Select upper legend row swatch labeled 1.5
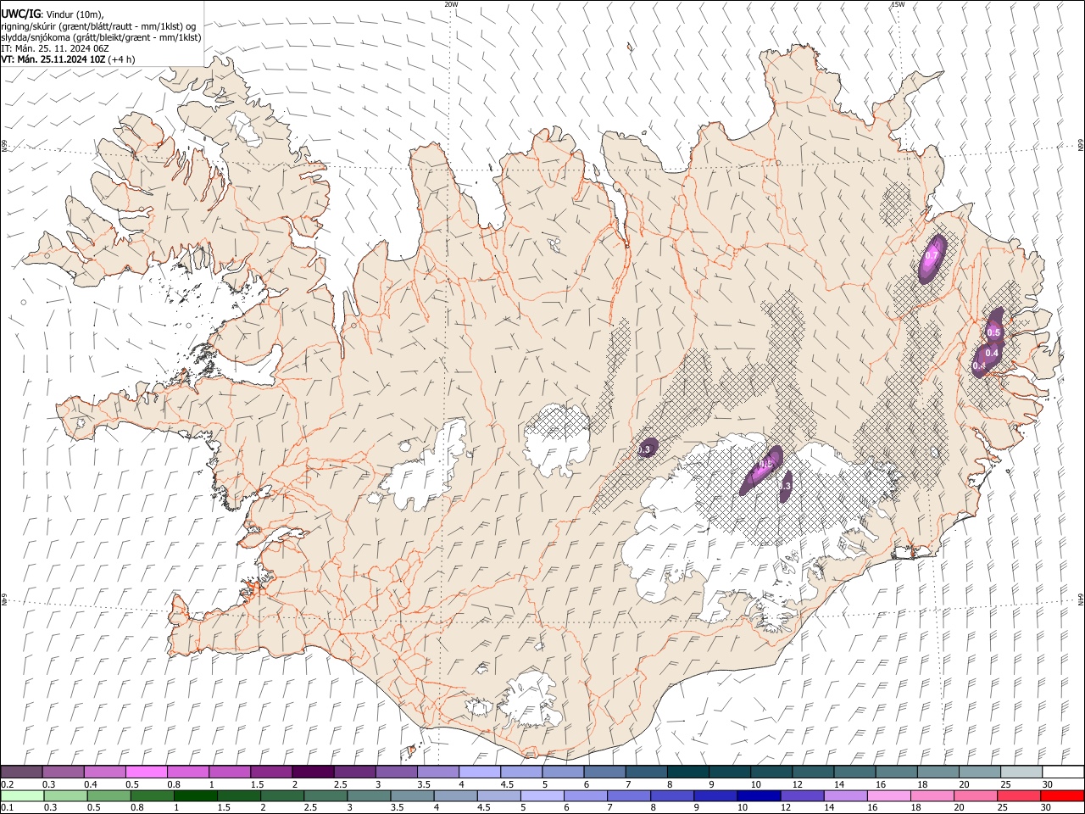Image resolution: width=1085 pixels, height=814 pixels. click(271, 772)
